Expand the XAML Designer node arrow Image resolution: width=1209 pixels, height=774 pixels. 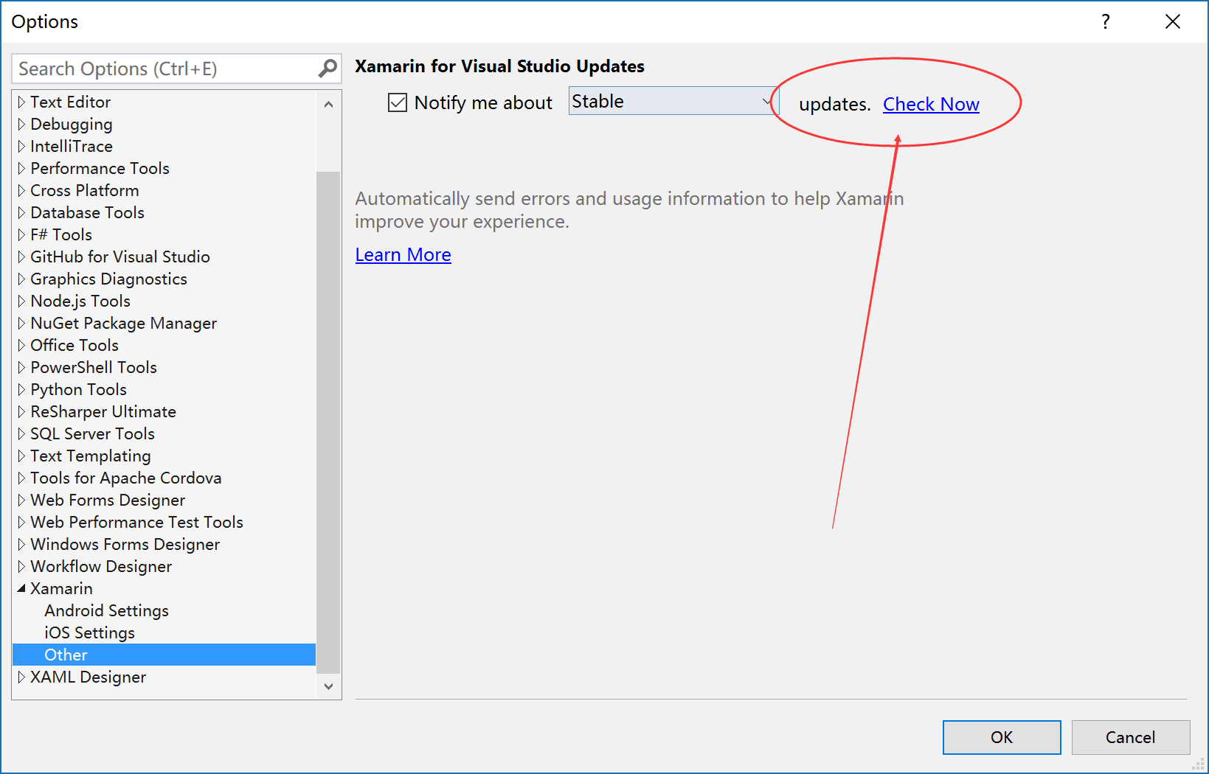coord(21,677)
